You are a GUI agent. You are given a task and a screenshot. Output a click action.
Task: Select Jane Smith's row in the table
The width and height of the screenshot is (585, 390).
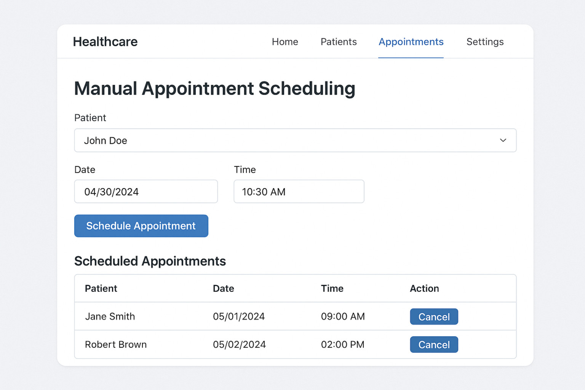point(190,316)
